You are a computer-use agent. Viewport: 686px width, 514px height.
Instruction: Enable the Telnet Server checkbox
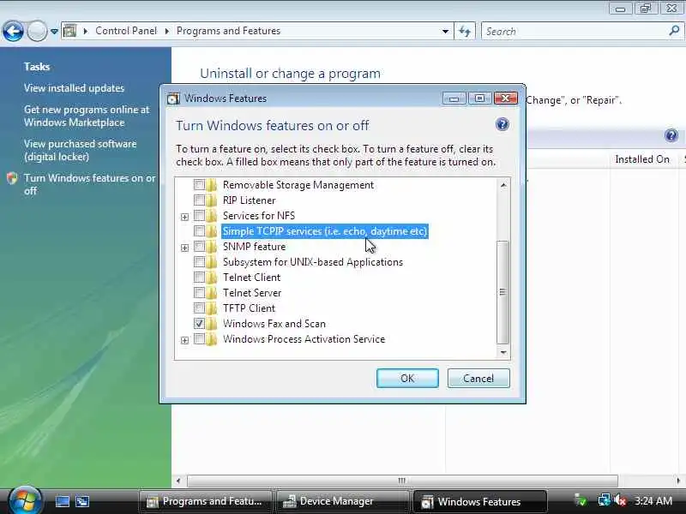[x=199, y=293]
